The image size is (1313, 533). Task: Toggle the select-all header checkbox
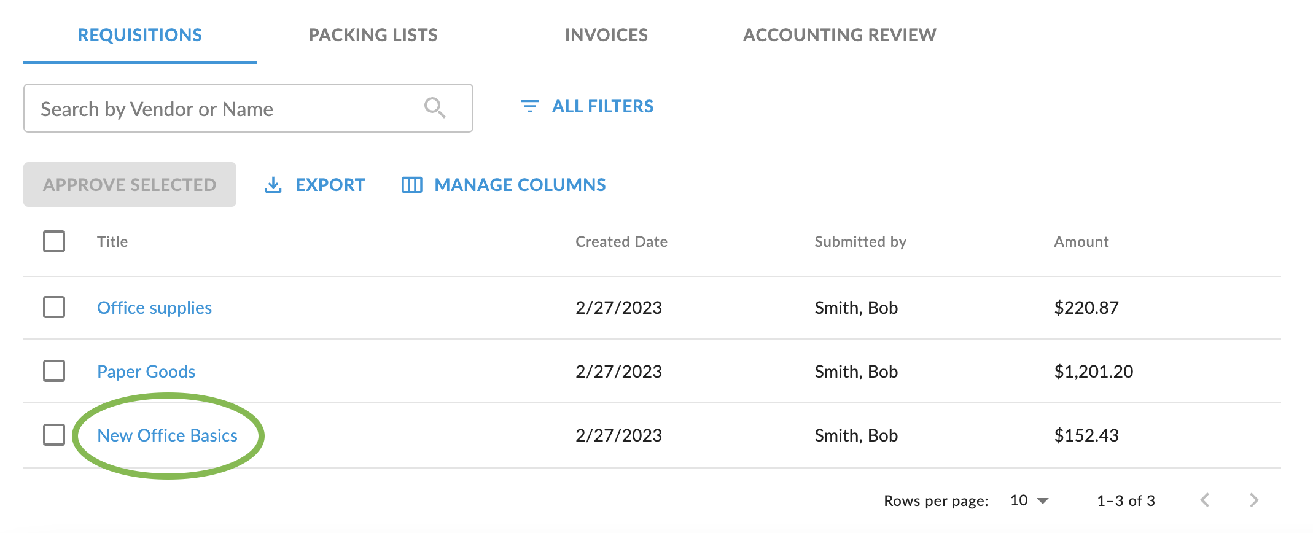pyautogui.click(x=54, y=241)
